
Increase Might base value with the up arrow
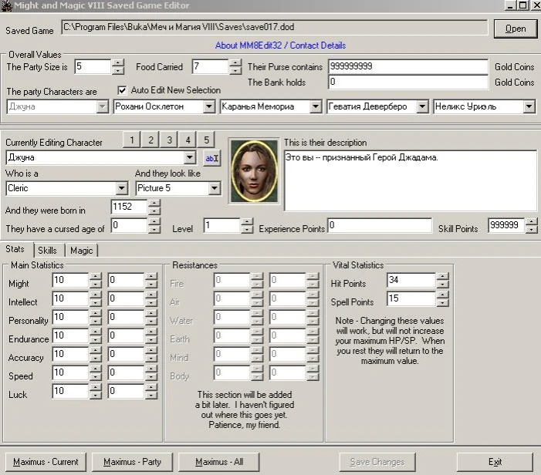coord(95,277)
